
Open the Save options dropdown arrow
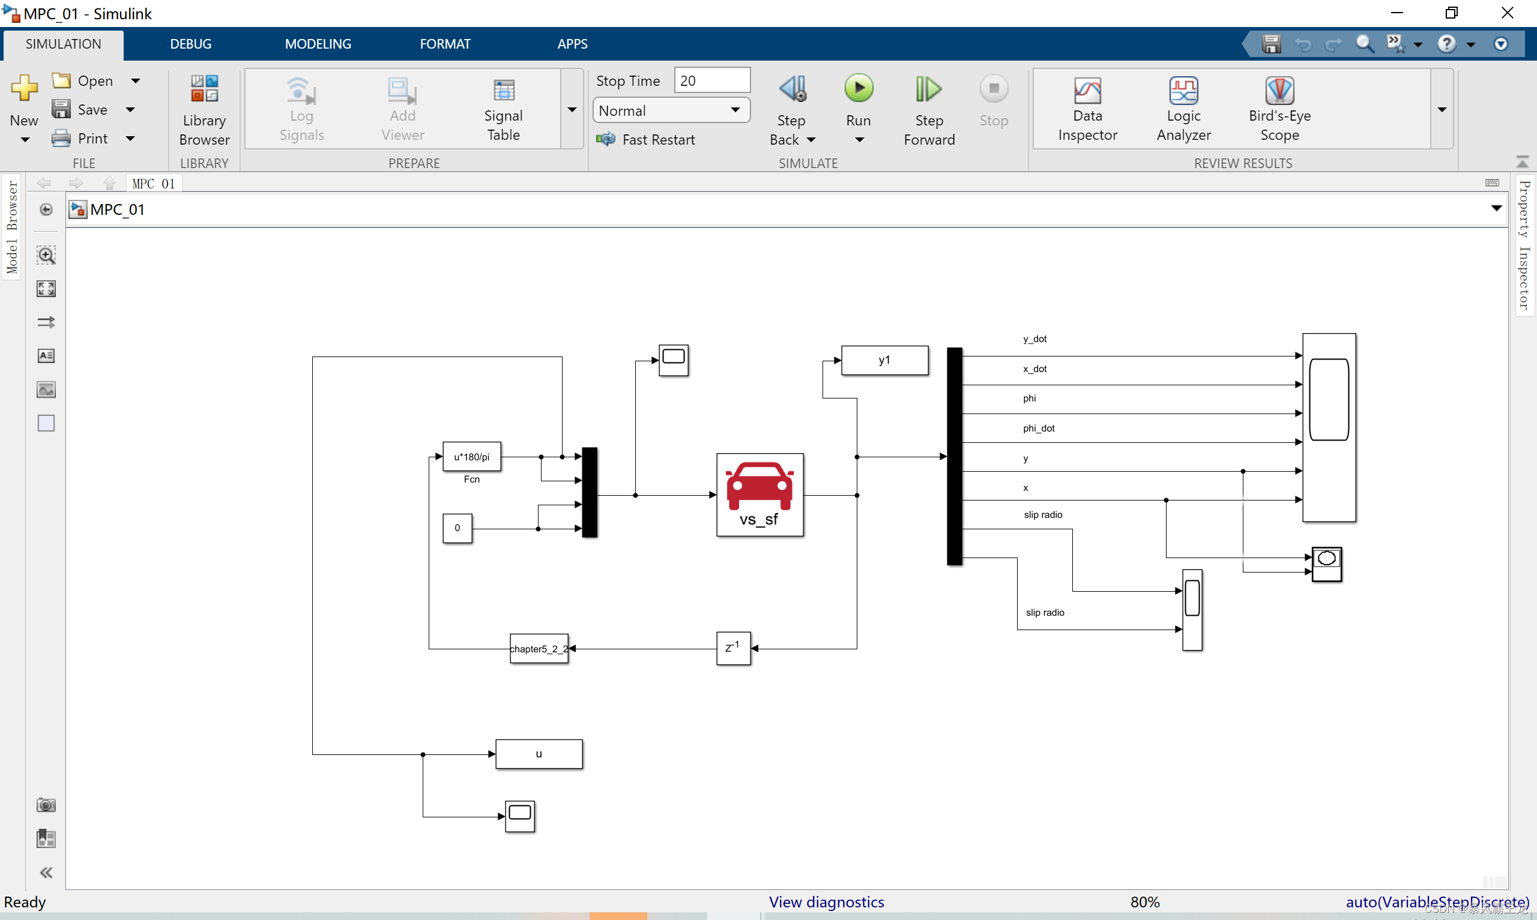(x=130, y=110)
